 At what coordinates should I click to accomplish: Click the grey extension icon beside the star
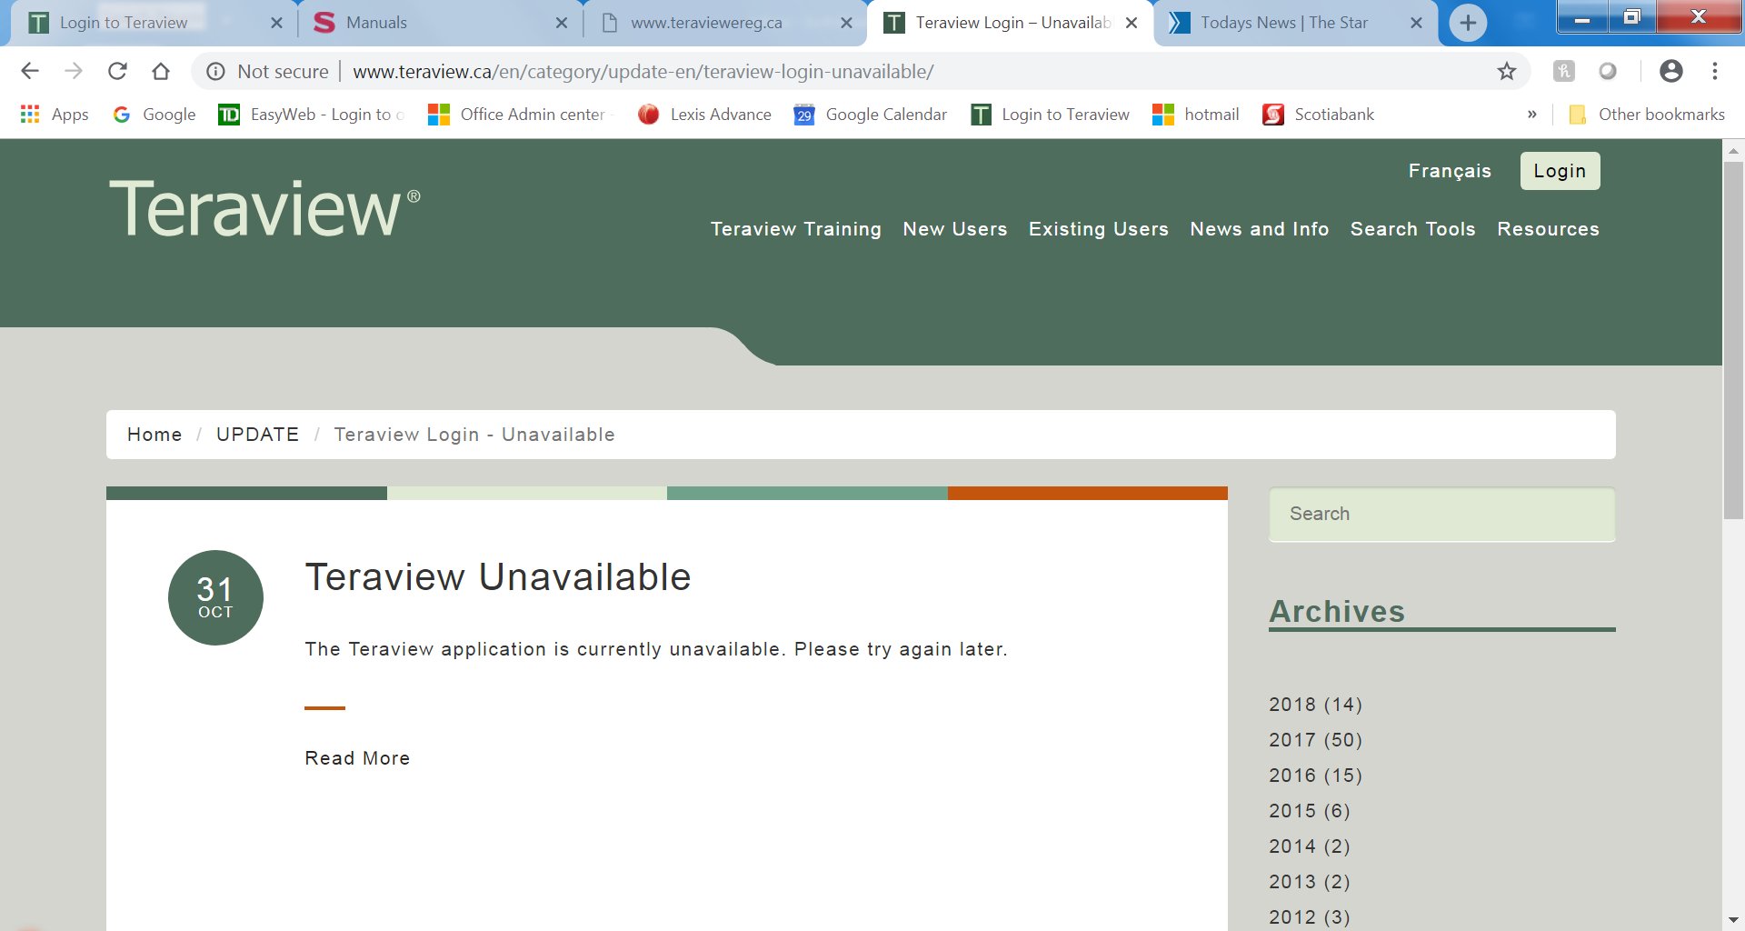click(1564, 71)
